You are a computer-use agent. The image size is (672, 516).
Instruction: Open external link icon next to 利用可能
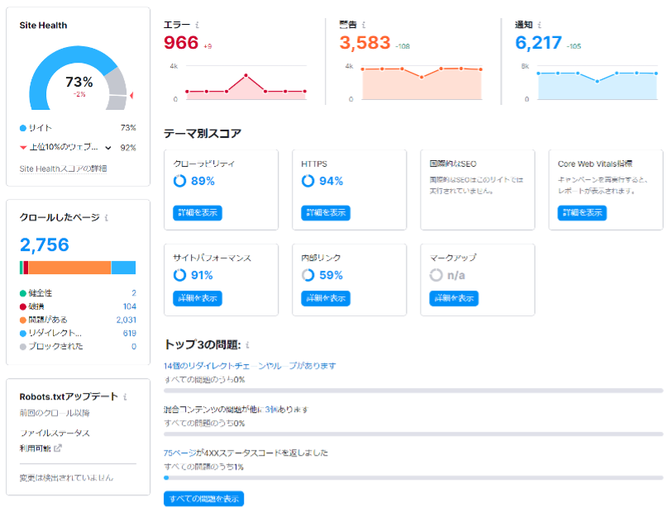[58, 448]
